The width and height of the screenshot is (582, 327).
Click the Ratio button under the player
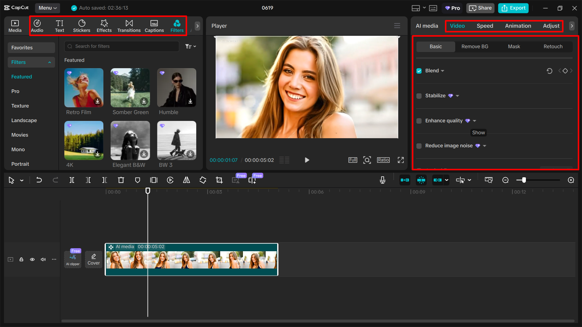pos(383,160)
